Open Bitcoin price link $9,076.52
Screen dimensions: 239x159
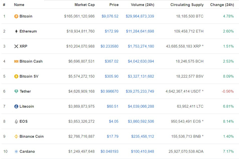pos(110,16)
